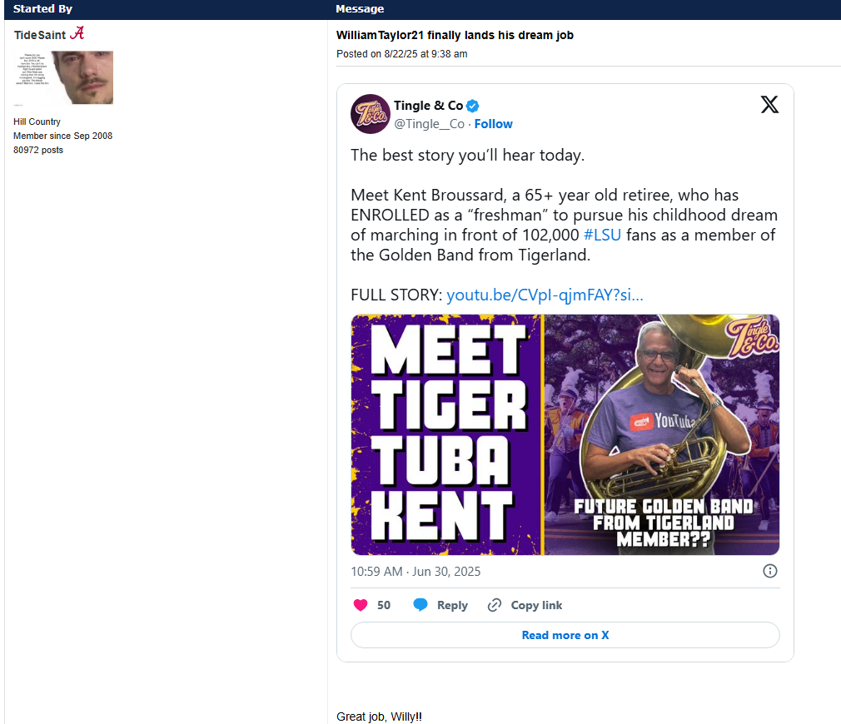Open the youtu.be full story link
Image resolution: width=841 pixels, height=724 pixels.
pyautogui.click(x=545, y=295)
